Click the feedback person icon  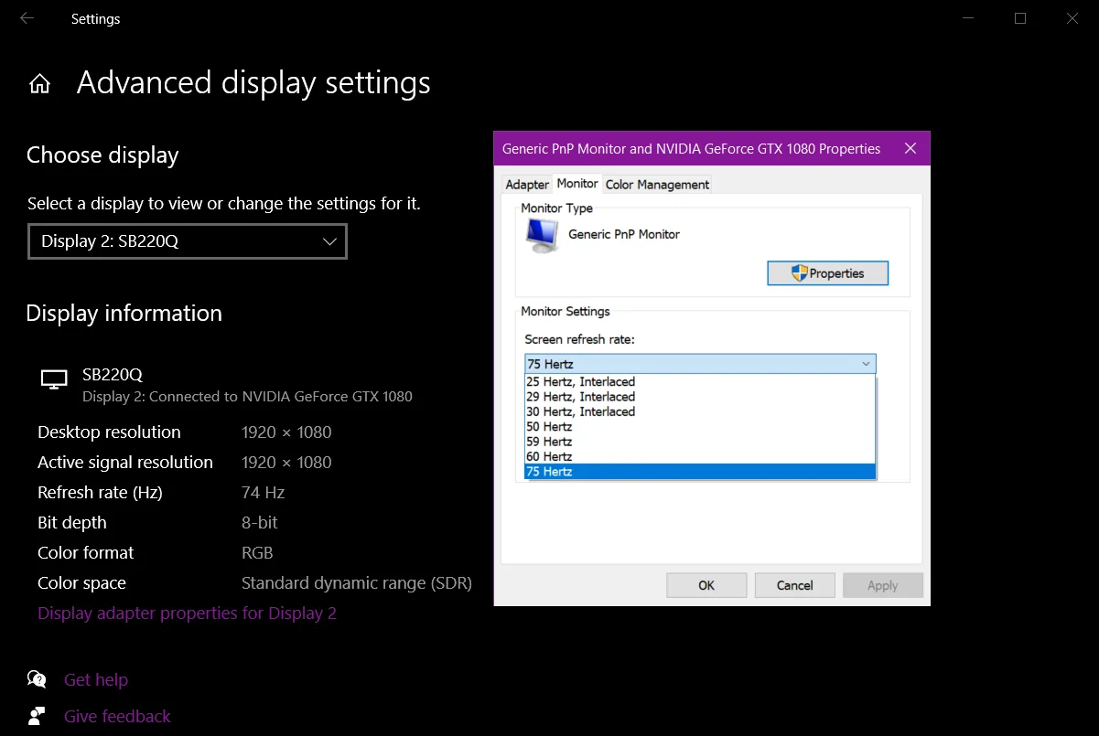tap(37, 716)
